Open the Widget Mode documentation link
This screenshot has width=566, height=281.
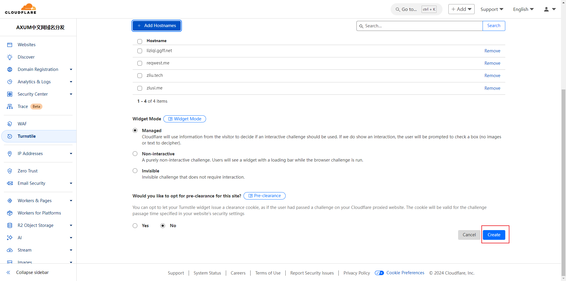coord(185,119)
